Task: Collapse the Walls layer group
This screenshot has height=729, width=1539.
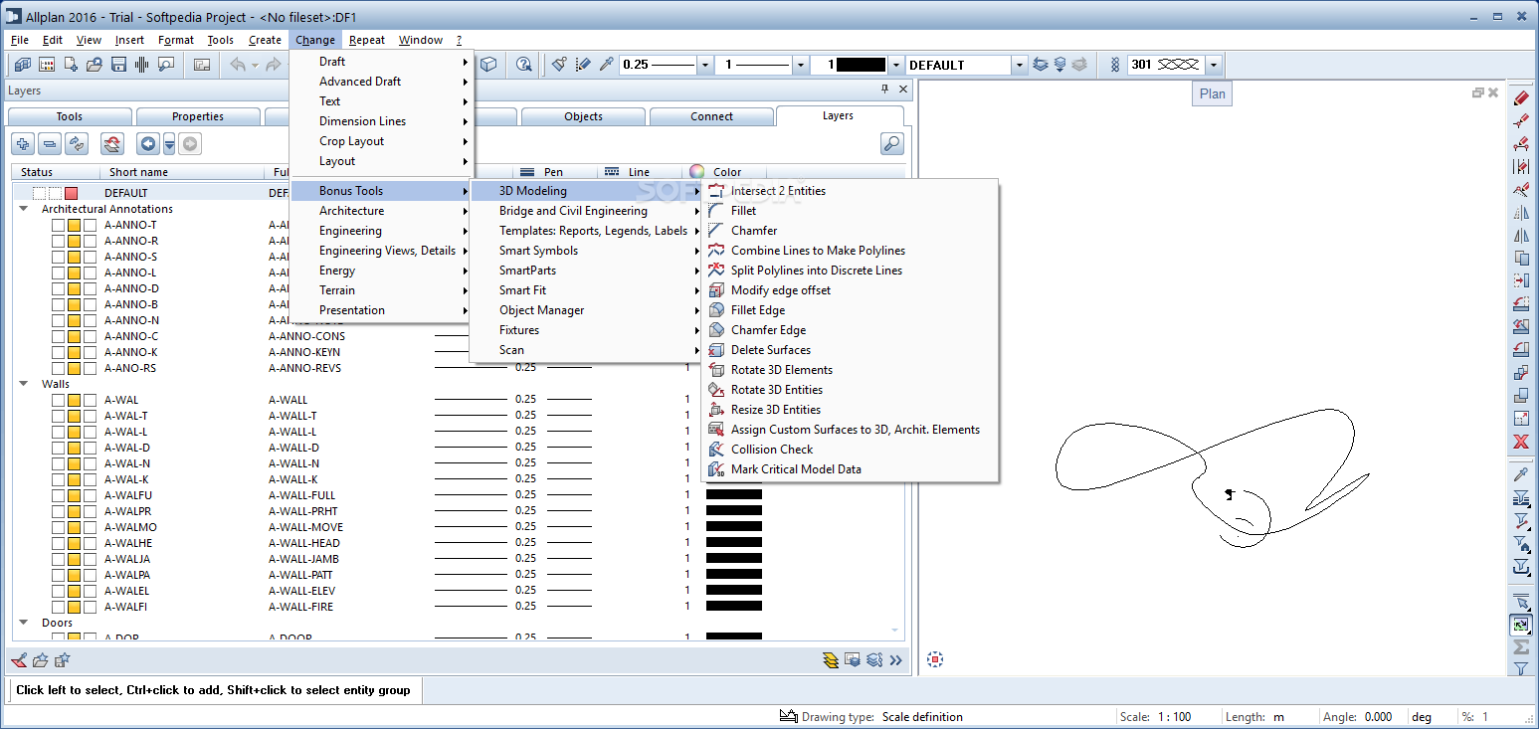Action: (23, 384)
